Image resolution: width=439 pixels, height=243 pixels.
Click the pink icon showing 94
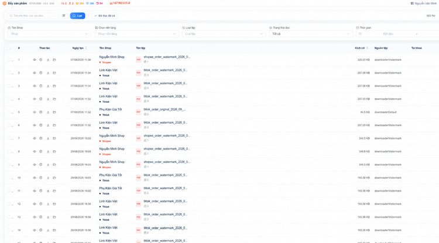coord(97,4)
